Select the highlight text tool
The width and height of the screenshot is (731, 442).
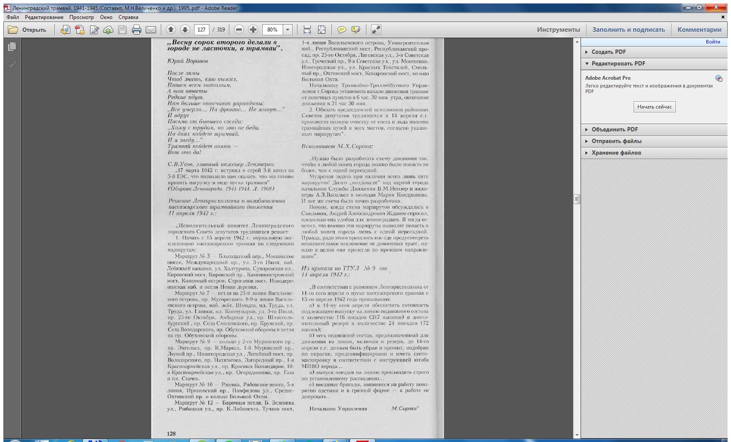point(356,30)
